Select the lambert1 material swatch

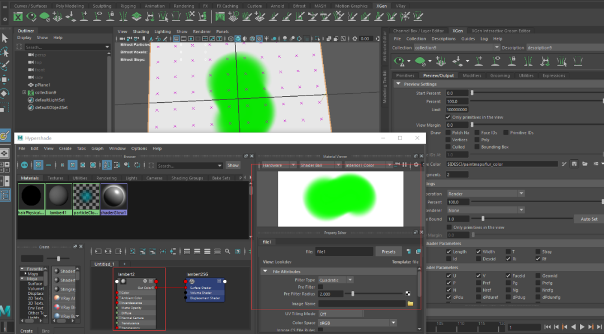pyautogui.click(x=58, y=199)
